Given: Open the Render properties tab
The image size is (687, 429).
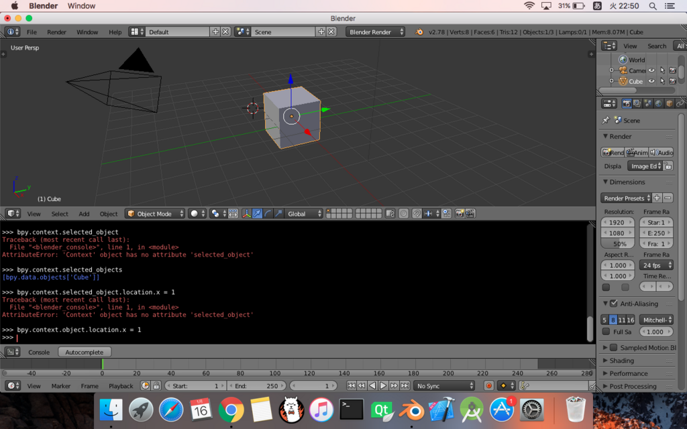Looking at the screenshot, I should (x=627, y=104).
